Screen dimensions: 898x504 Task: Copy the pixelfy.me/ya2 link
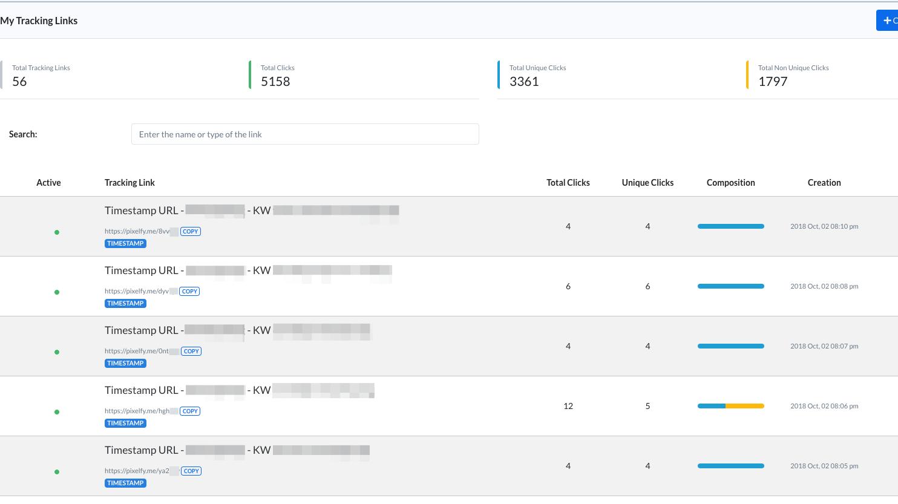click(x=191, y=471)
